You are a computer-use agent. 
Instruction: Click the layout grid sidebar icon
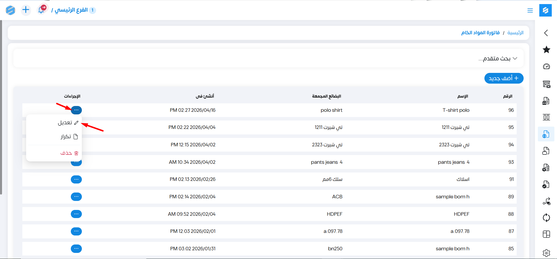click(546, 234)
